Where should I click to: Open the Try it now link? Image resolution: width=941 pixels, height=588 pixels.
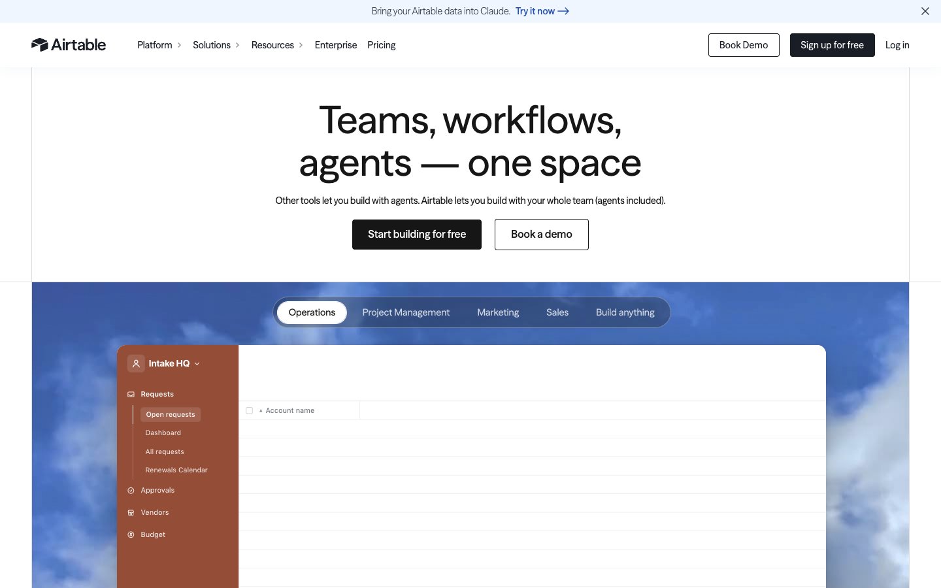click(542, 11)
